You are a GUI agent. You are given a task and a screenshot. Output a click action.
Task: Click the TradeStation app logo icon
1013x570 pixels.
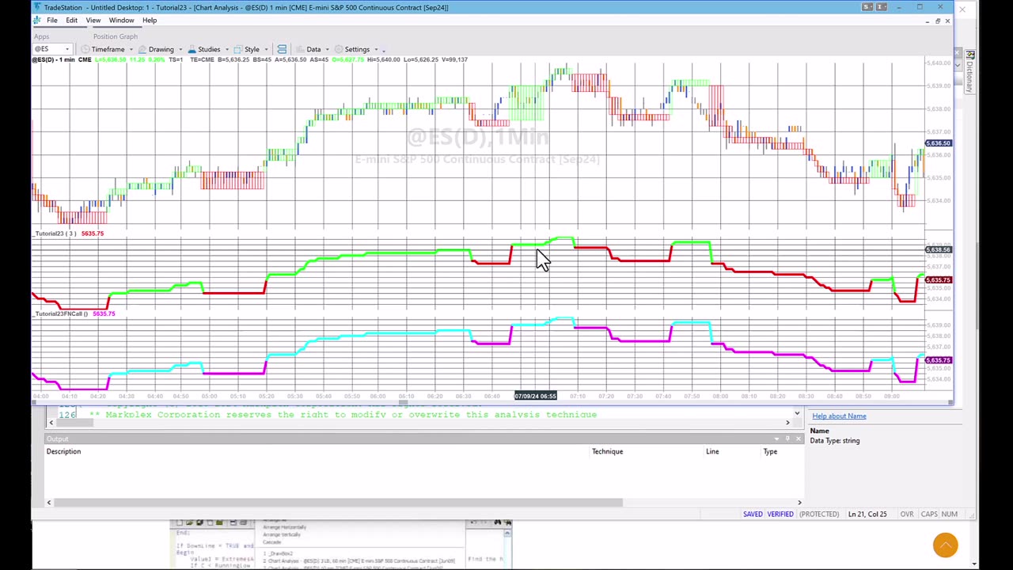point(38,7)
